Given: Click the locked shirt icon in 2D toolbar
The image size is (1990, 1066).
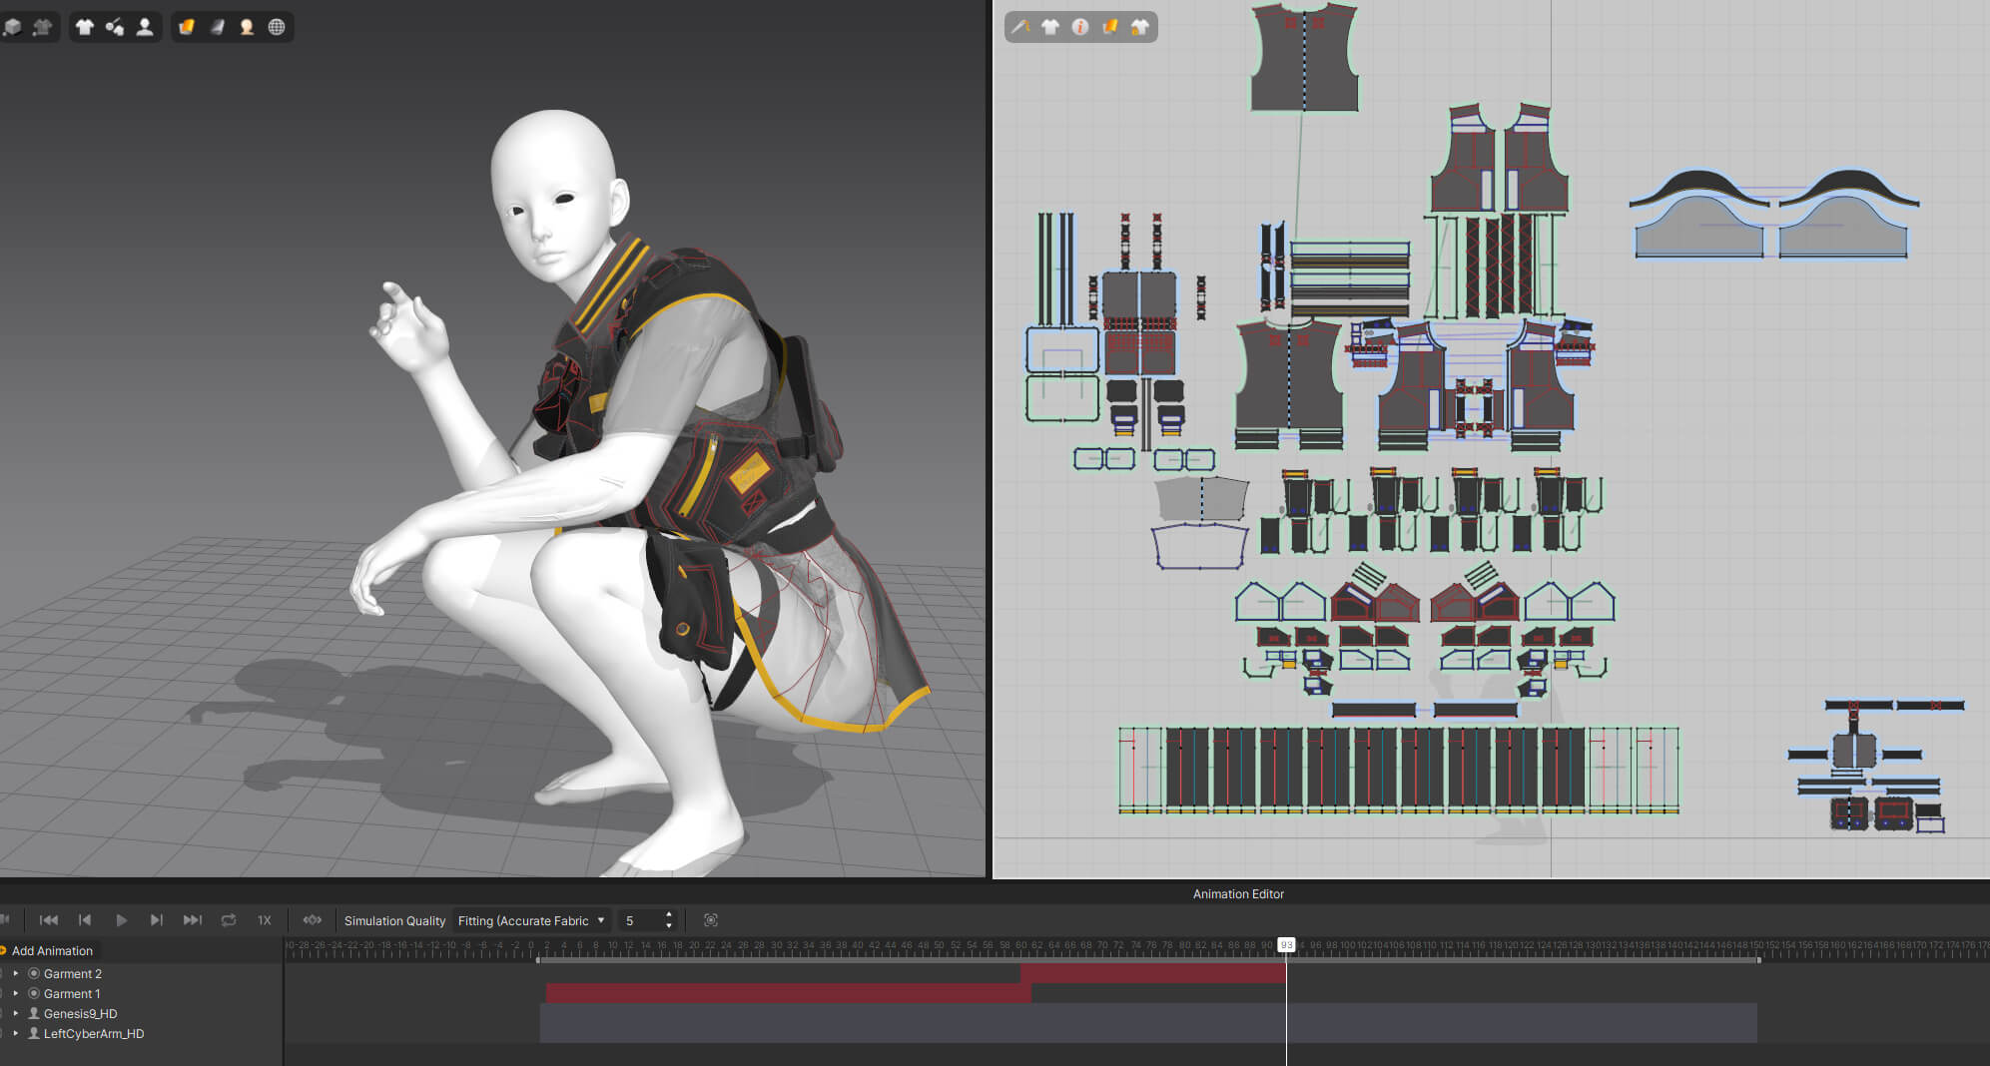Looking at the screenshot, I should tap(1140, 27).
